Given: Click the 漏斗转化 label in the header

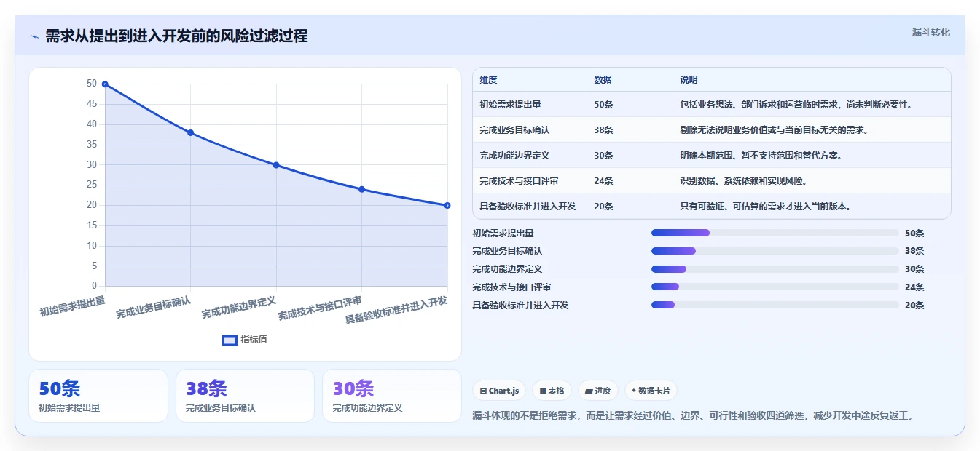Looking at the screenshot, I should (x=930, y=33).
